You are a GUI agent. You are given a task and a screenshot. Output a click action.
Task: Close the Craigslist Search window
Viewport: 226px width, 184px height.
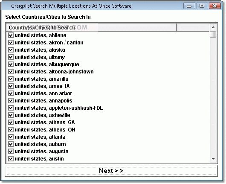tap(215, 6)
